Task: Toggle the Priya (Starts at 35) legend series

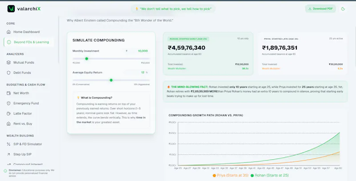Action: tap(231, 175)
